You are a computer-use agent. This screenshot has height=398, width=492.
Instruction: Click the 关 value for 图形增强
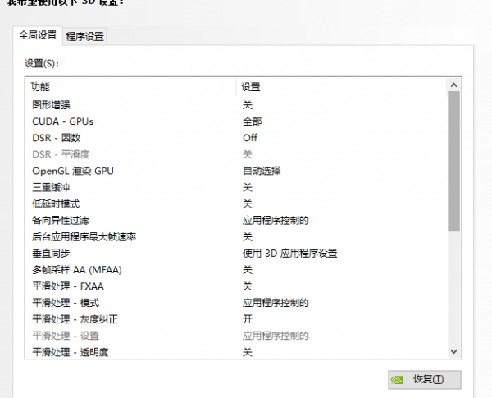[x=248, y=105]
